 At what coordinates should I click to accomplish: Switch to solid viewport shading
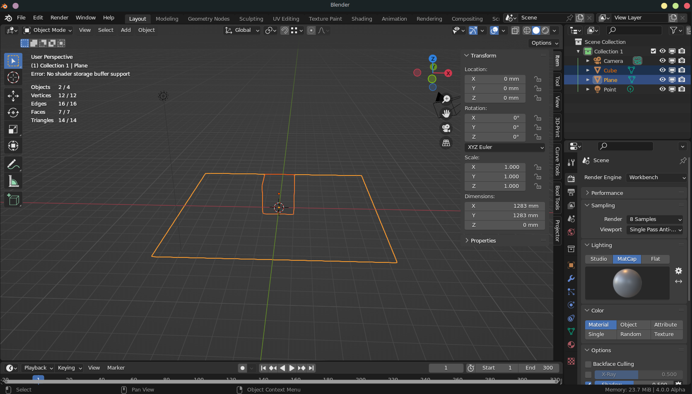tap(536, 30)
